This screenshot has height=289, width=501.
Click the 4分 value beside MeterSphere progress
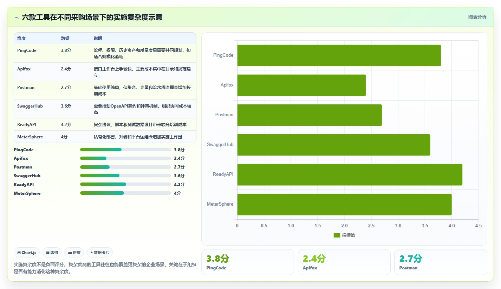[x=177, y=193]
